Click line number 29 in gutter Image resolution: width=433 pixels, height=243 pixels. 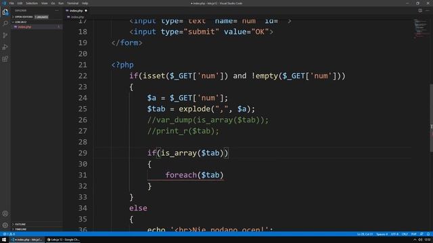coord(83,153)
